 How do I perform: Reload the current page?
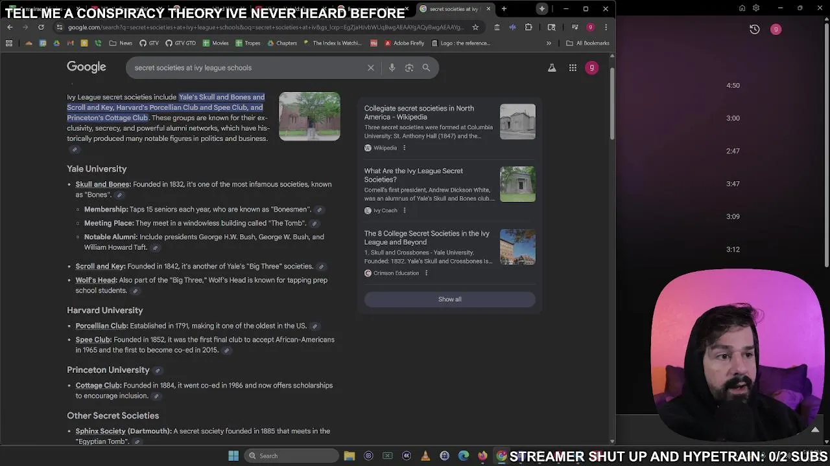pos(41,27)
